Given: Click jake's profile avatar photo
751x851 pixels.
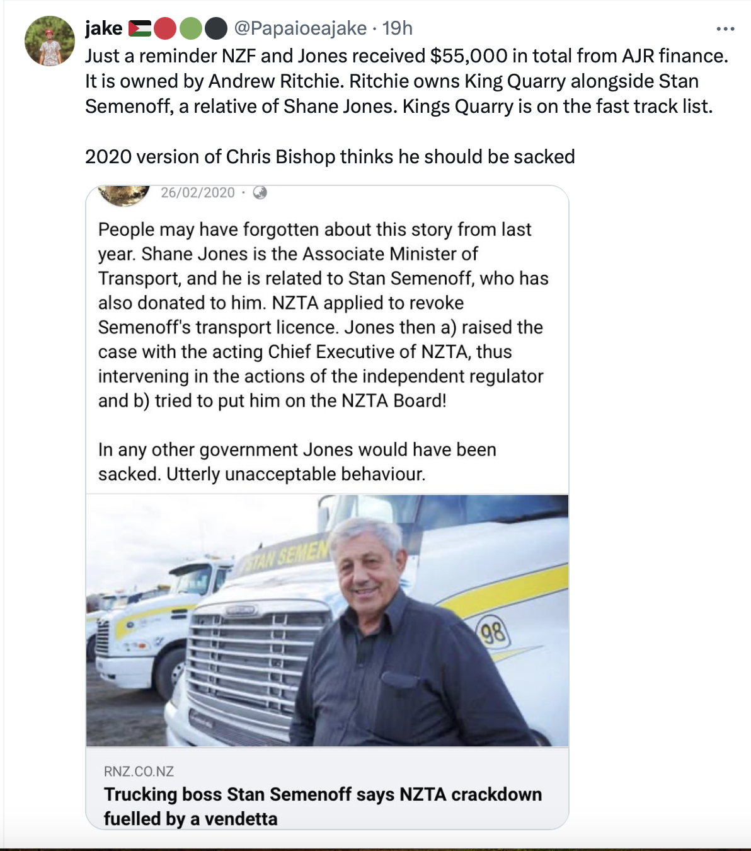Looking at the screenshot, I should coord(49,41).
